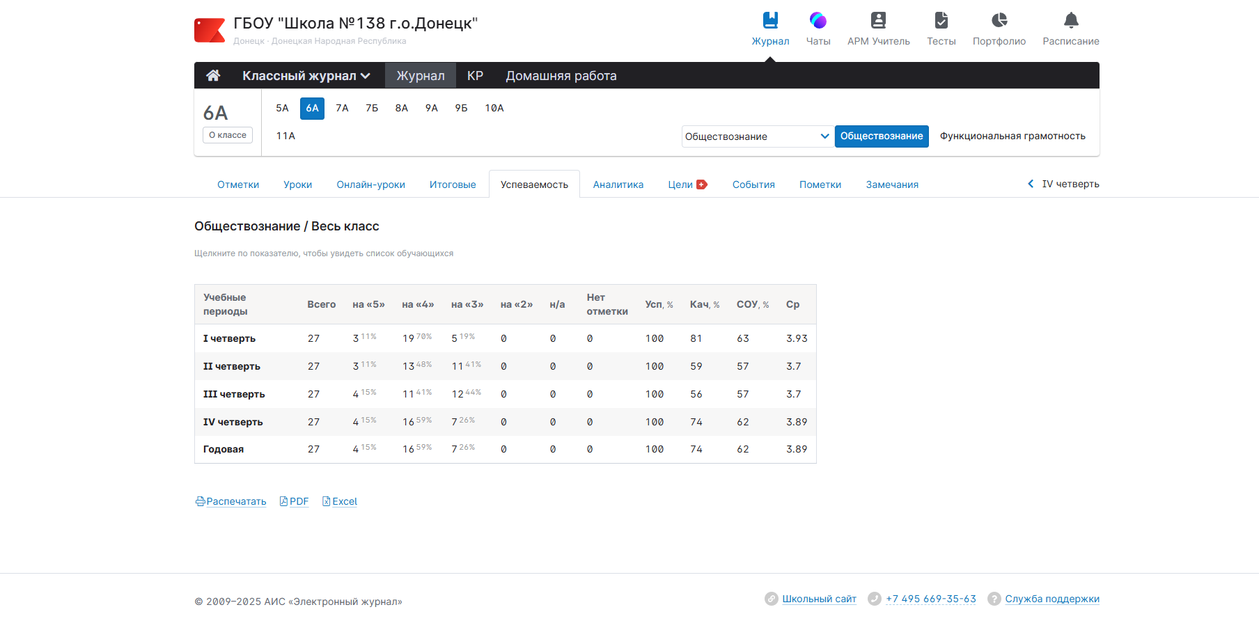Open the Тесты icon
The image size is (1259, 621).
[941, 20]
